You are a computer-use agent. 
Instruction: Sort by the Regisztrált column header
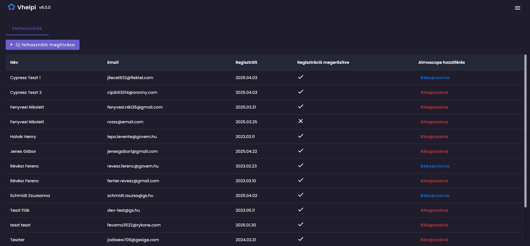click(x=246, y=62)
